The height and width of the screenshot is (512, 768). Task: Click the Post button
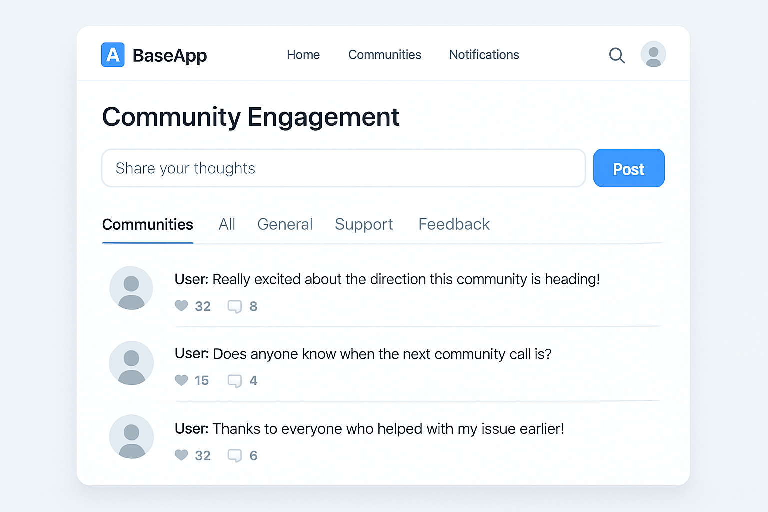[628, 168]
